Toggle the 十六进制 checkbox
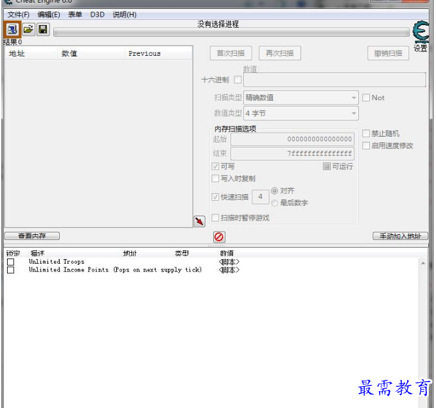The image size is (436, 408). tap(238, 80)
